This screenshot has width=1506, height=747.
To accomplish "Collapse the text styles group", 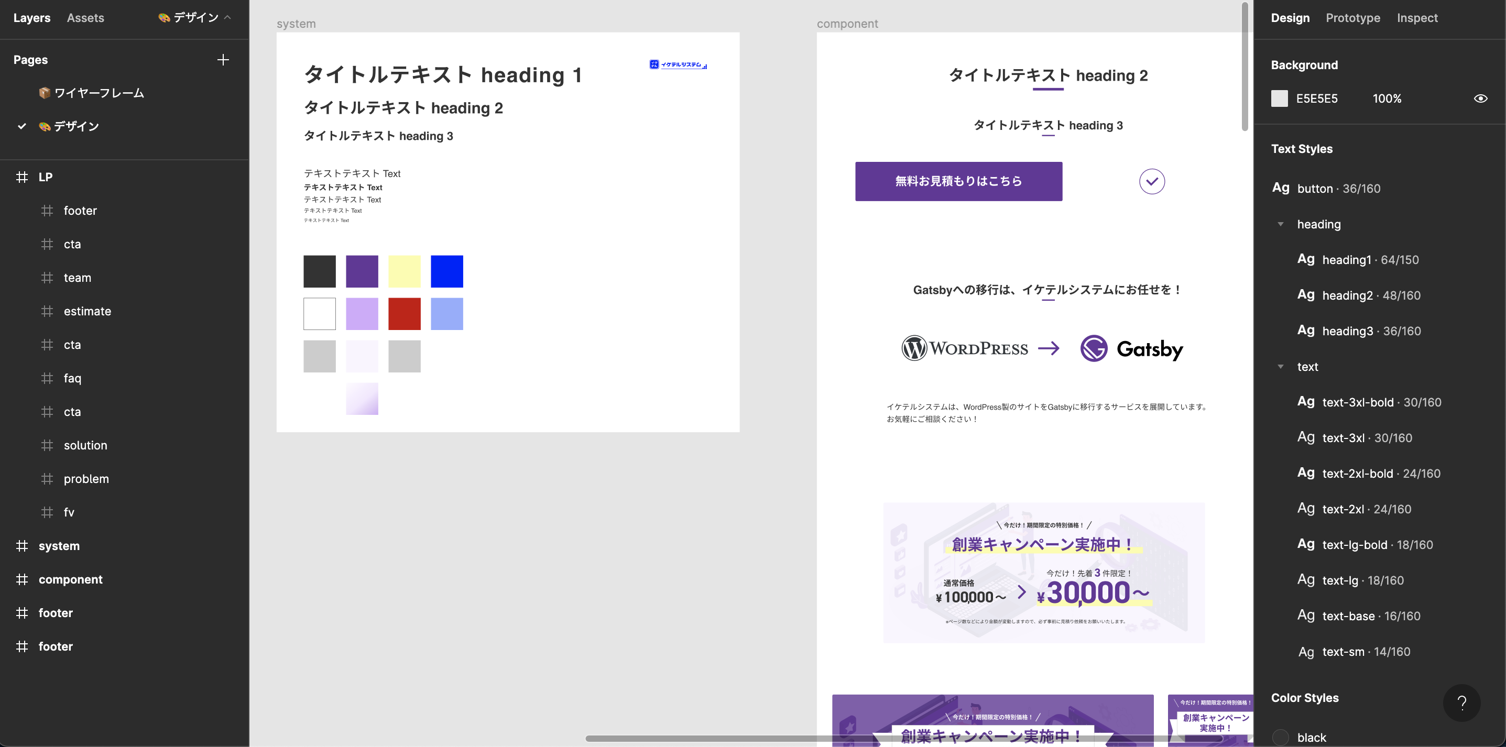I will click(1280, 367).
